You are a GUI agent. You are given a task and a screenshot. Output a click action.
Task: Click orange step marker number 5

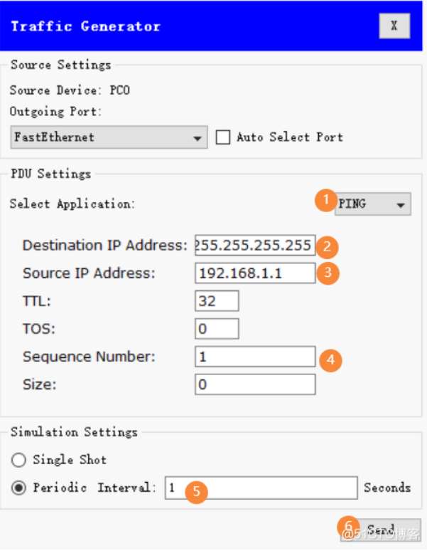[x=197, y=490]
